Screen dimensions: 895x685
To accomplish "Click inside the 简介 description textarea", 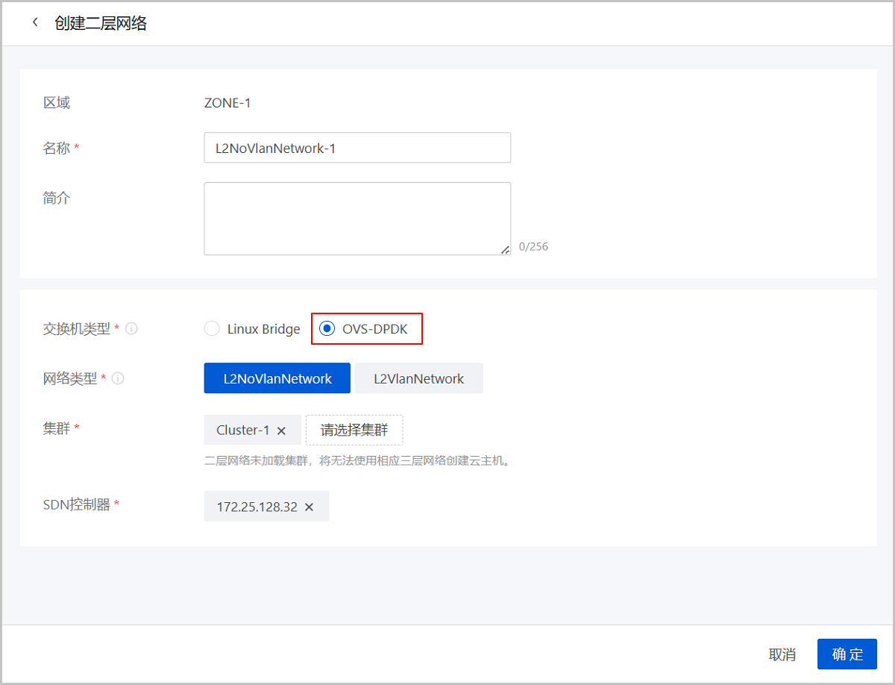I will click(357, 218).
